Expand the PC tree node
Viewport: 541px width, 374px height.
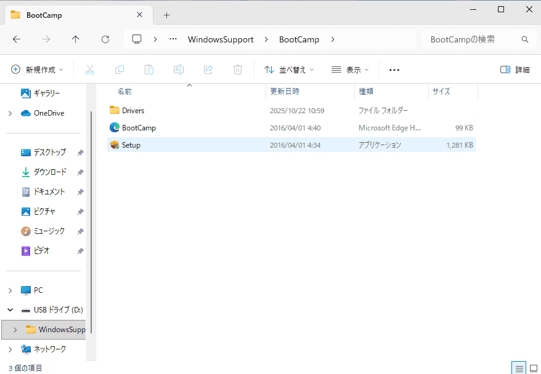[10, 290]
